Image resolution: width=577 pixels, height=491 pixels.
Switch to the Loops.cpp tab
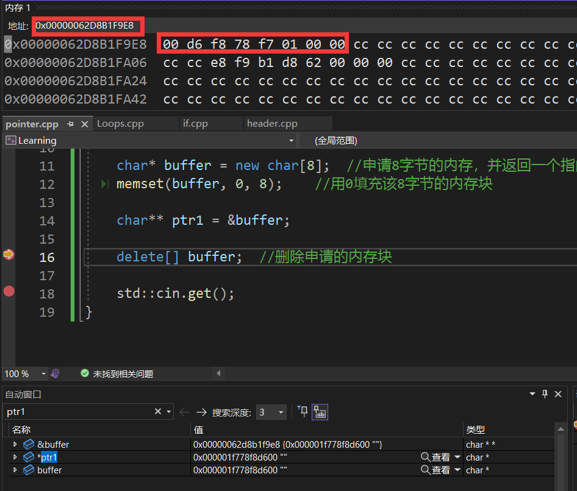[x=120, y=124]
